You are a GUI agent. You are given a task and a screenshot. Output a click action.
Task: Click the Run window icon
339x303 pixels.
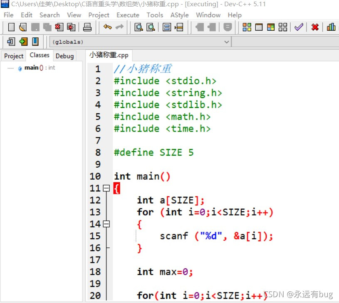coord(259,27)
